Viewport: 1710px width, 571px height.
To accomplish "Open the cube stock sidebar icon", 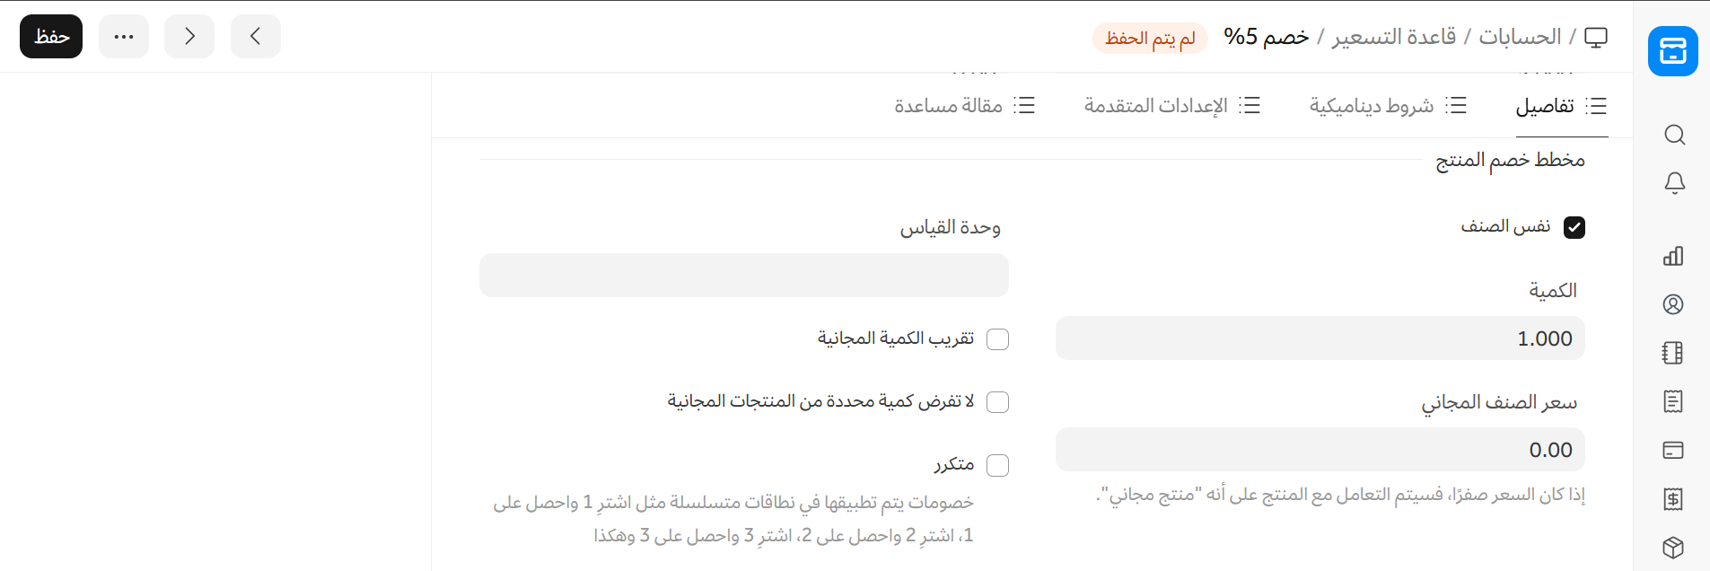I will 1673,548.
